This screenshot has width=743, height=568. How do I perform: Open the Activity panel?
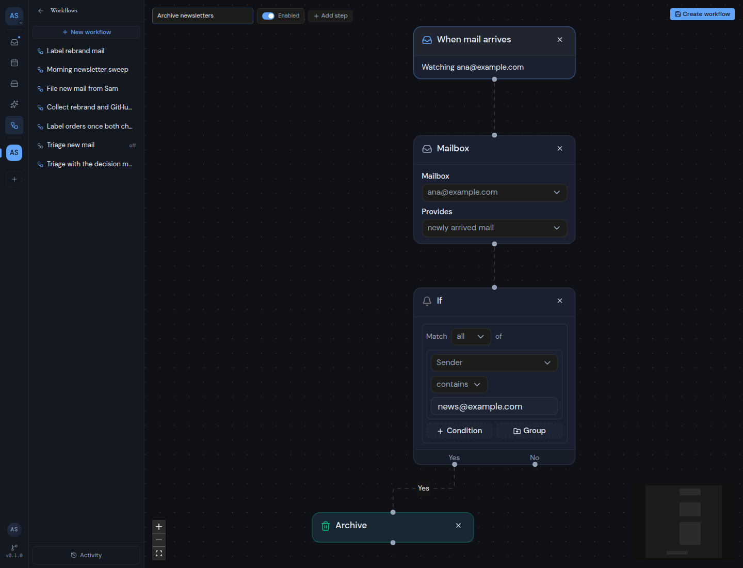tap(86, 556)
